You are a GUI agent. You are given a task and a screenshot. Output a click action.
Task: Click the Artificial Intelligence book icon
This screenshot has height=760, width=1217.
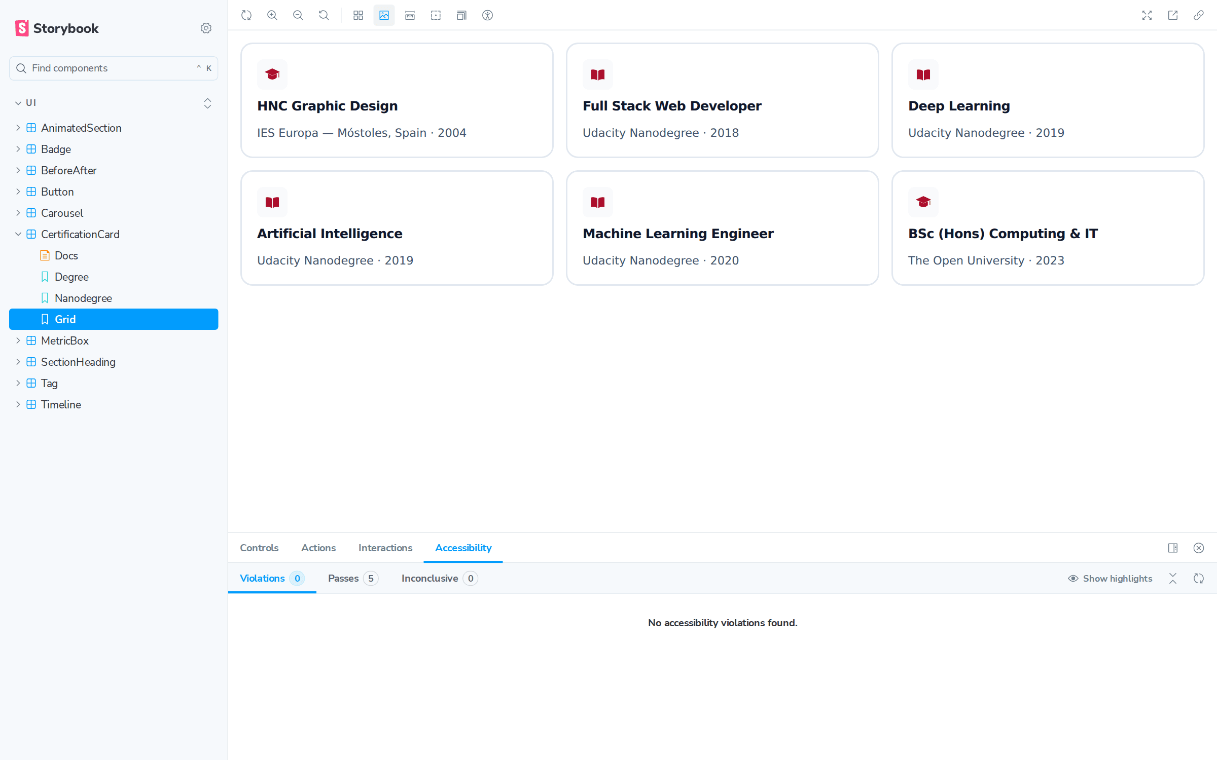(x=272, y=202)
